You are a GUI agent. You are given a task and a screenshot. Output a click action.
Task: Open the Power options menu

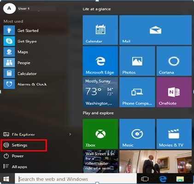13,156
